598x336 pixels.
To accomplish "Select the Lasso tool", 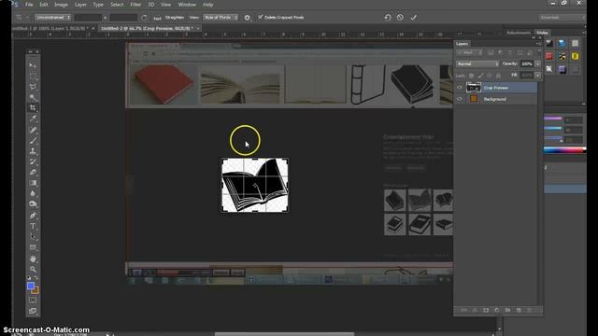I will point(33,87).
